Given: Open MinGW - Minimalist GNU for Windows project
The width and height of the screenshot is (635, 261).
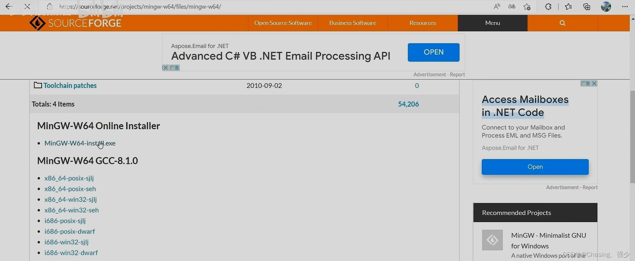Looking at the screenshot, I should point(548,241).
